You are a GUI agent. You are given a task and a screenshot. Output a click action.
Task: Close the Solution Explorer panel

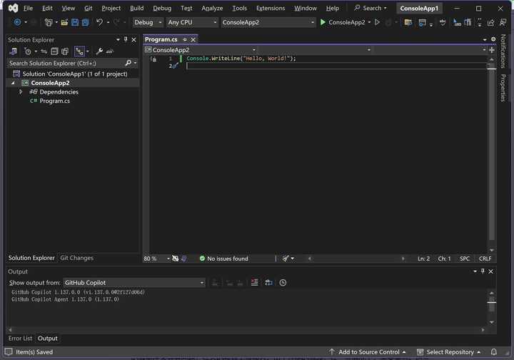[x=133, y=40]
